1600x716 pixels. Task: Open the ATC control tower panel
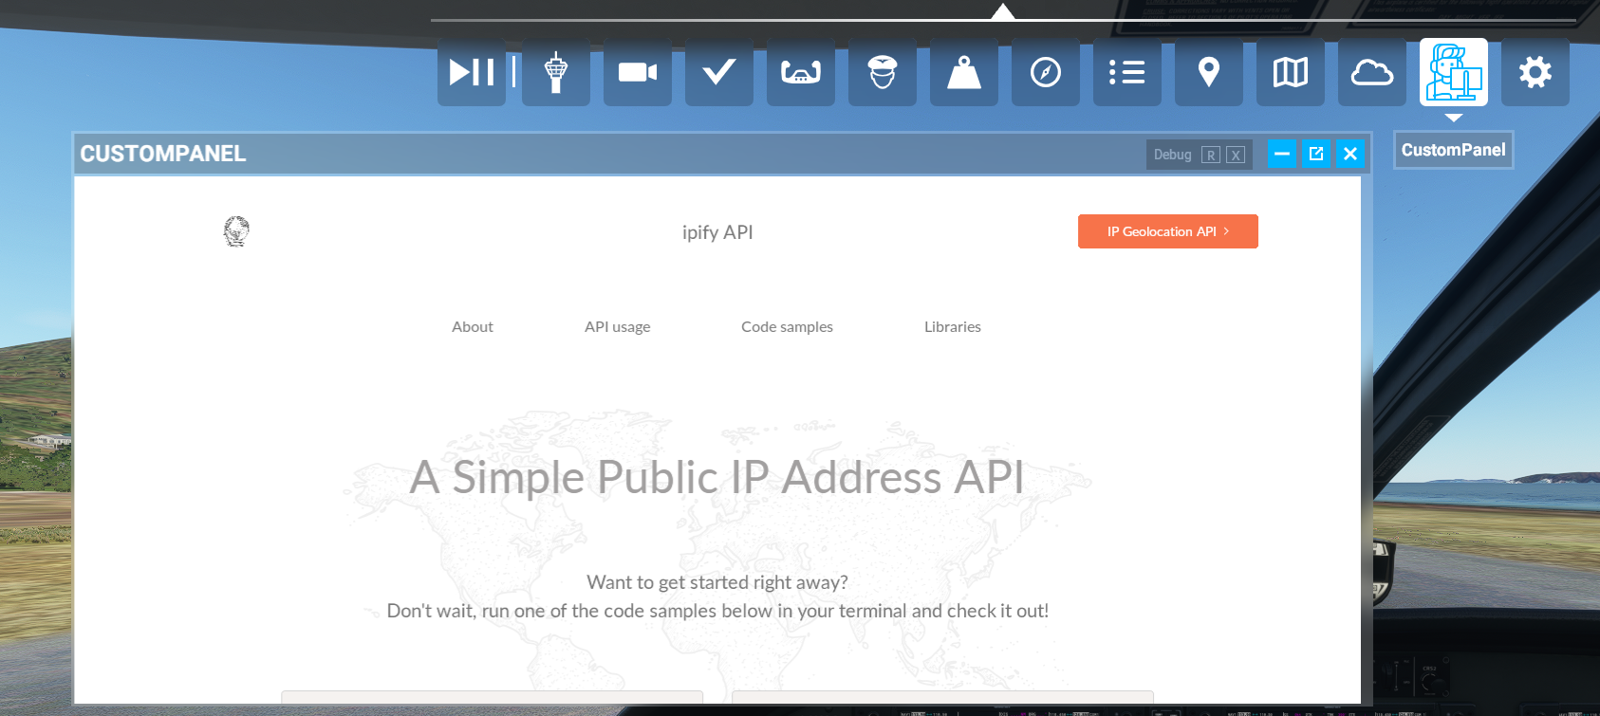556,72
